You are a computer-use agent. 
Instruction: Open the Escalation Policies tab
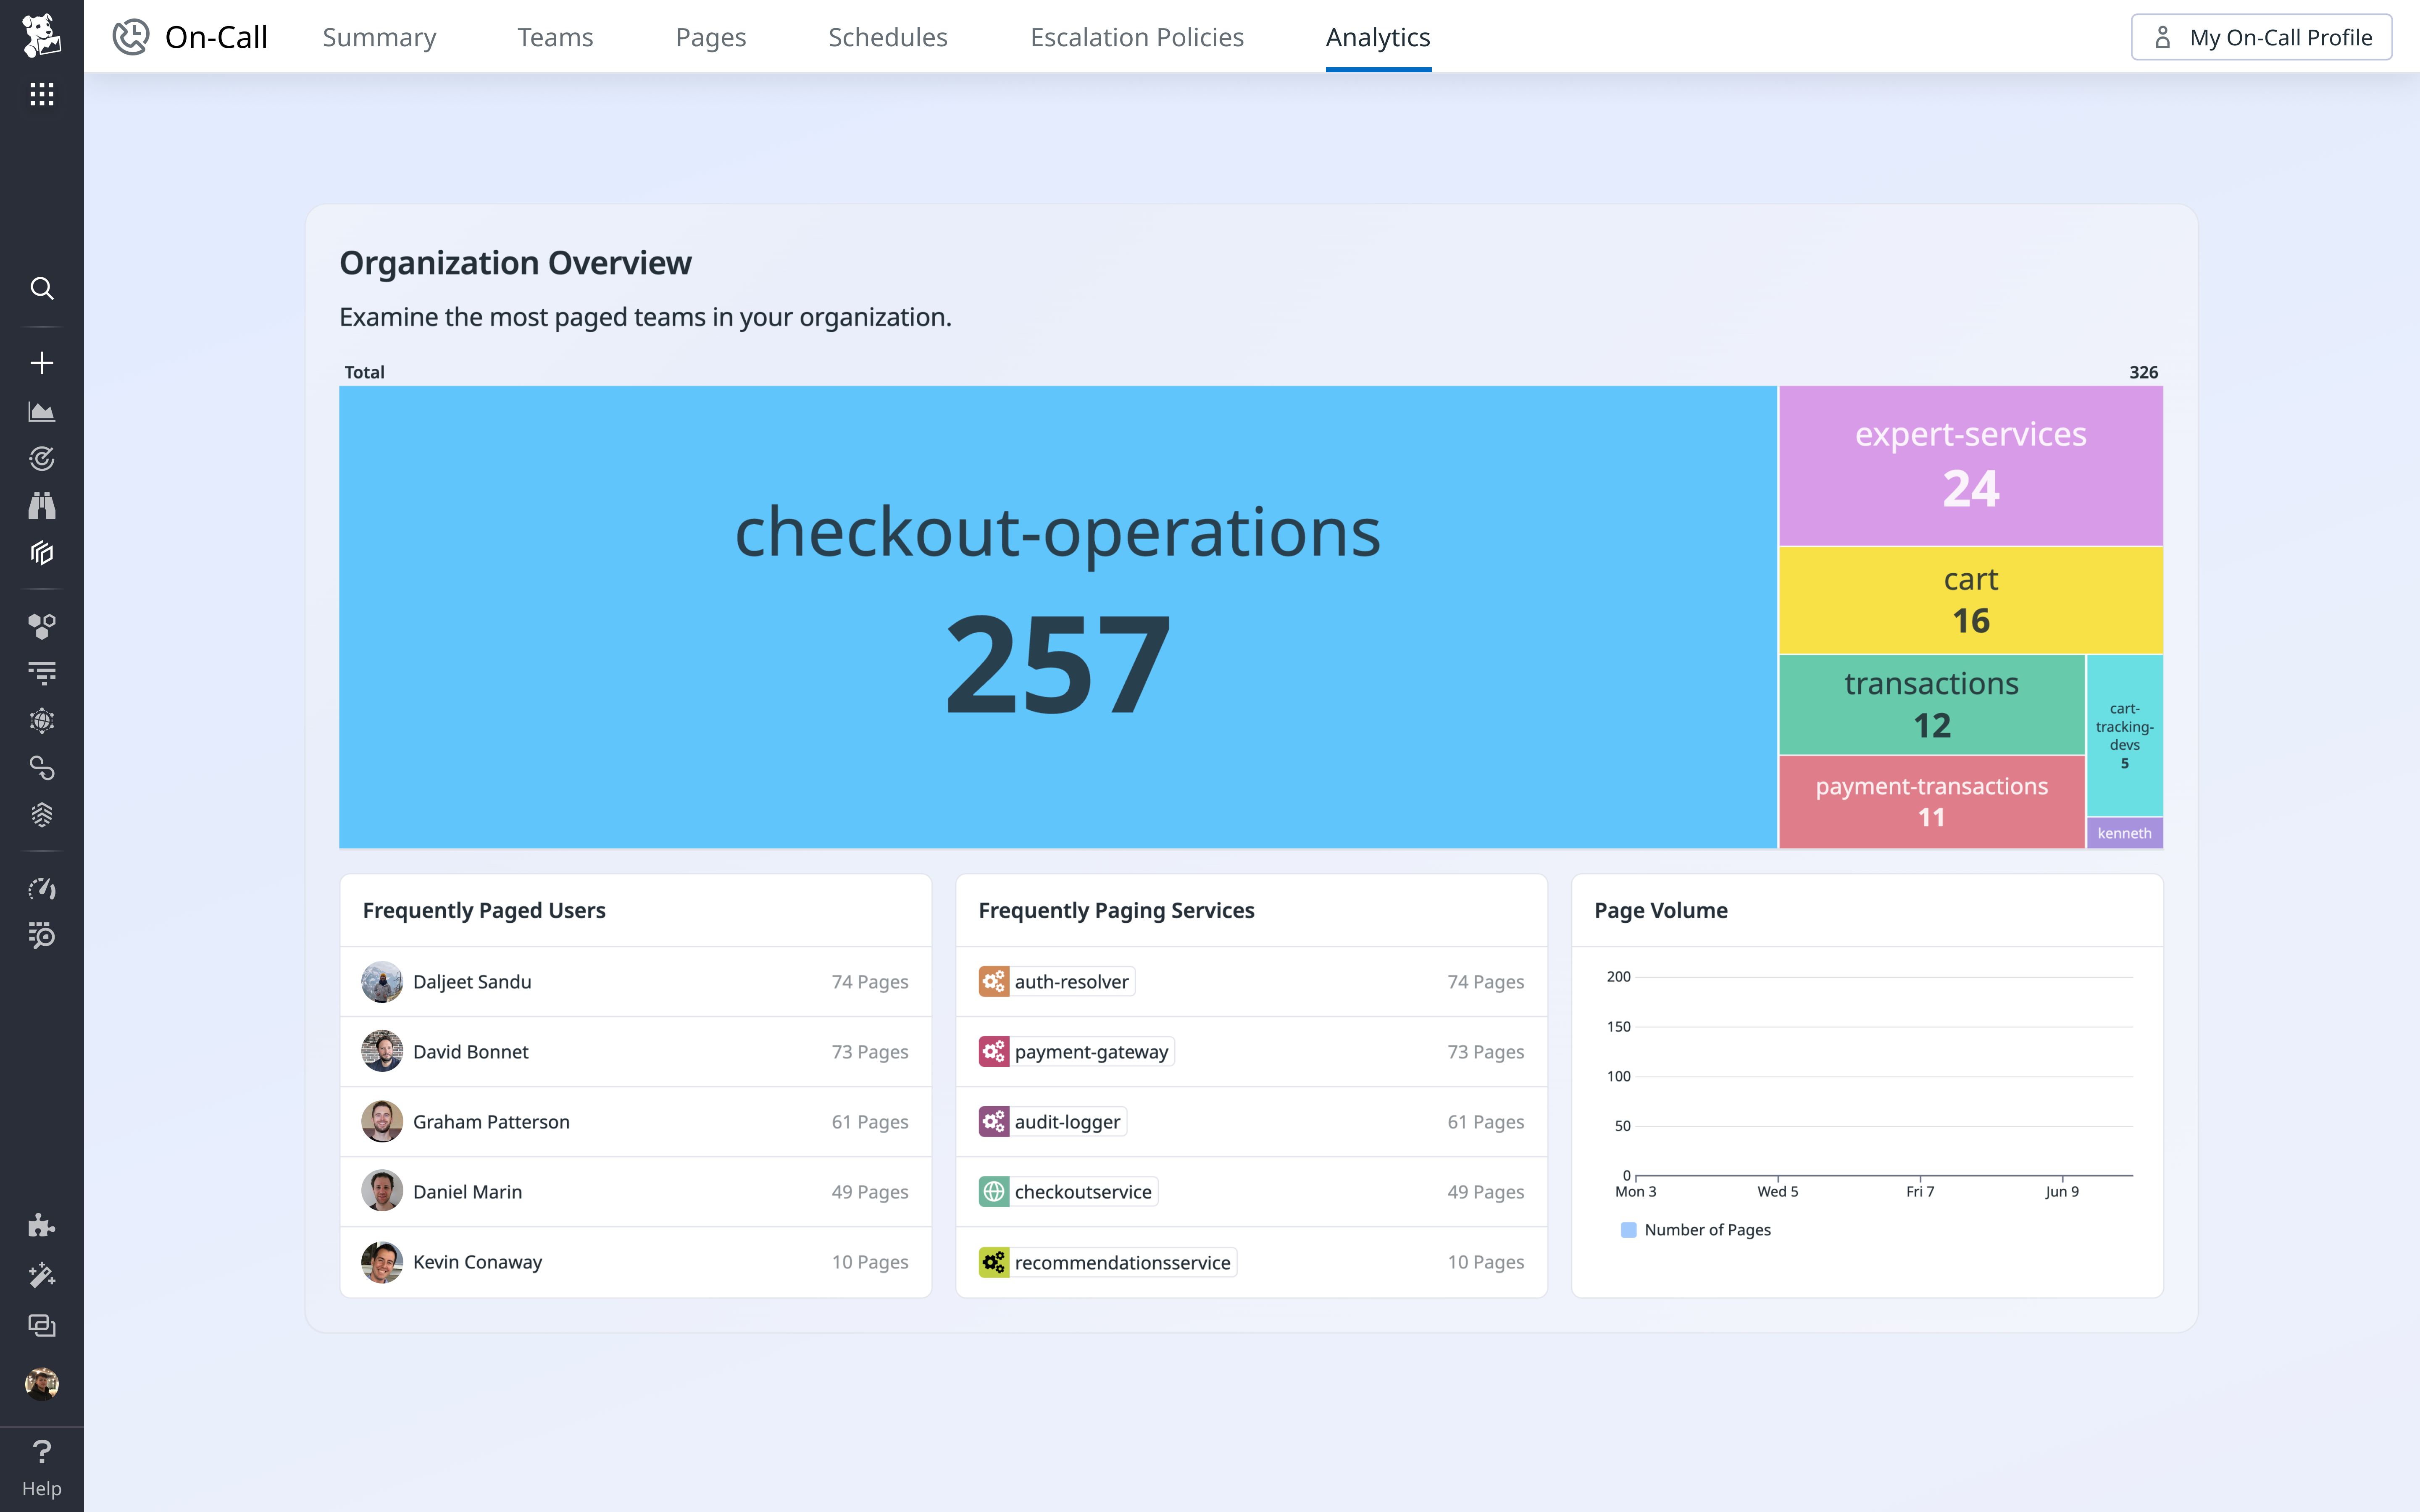(1136, 37)
